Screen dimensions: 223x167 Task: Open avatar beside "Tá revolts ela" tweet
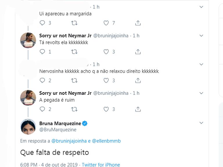point(28,40)
